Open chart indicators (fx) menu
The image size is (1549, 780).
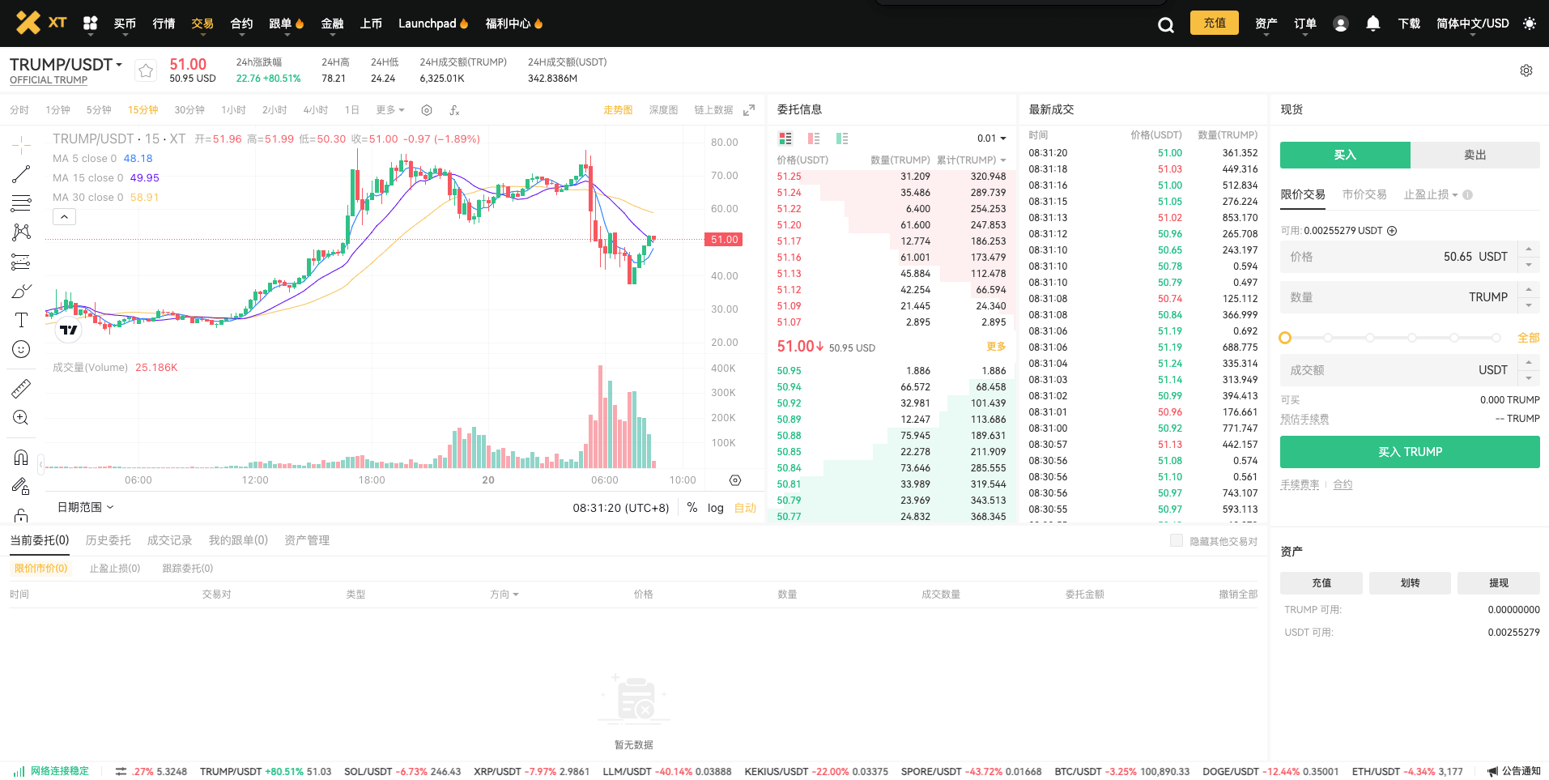click(454, 110)
